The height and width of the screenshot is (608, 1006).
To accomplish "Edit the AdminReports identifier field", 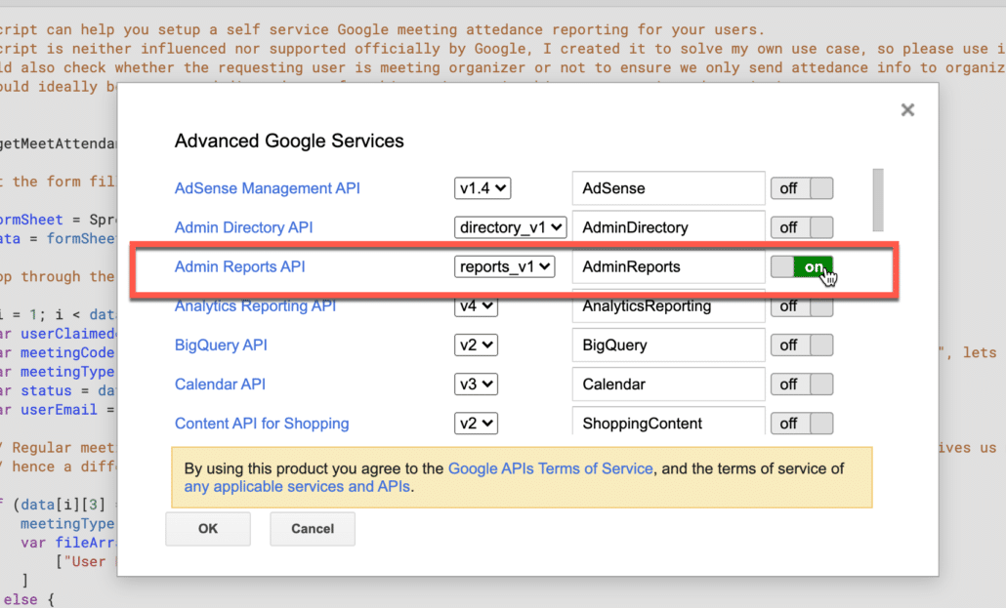I will click(x=668, y=266).
